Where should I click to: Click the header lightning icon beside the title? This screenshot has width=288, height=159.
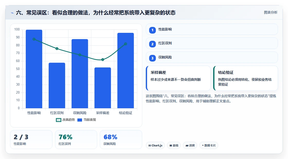[x=12, y=13]
